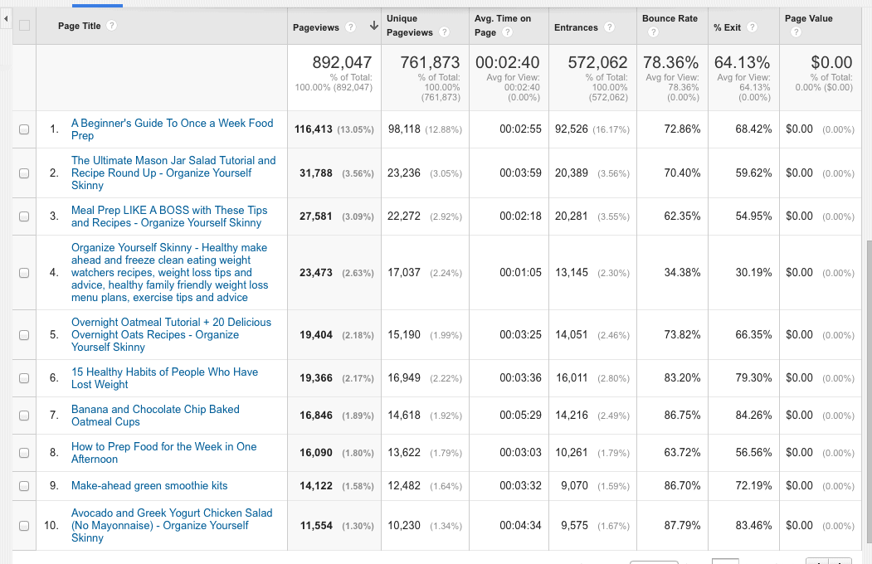
Task: Click the unique pageviews cell 22,272
Action: coord(404,216)
